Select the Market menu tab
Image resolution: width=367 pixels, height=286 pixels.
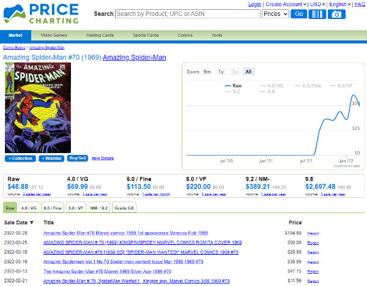click(15, 35)
